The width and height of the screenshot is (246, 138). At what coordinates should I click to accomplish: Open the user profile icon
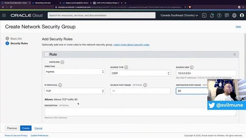(x=242, y=15)
